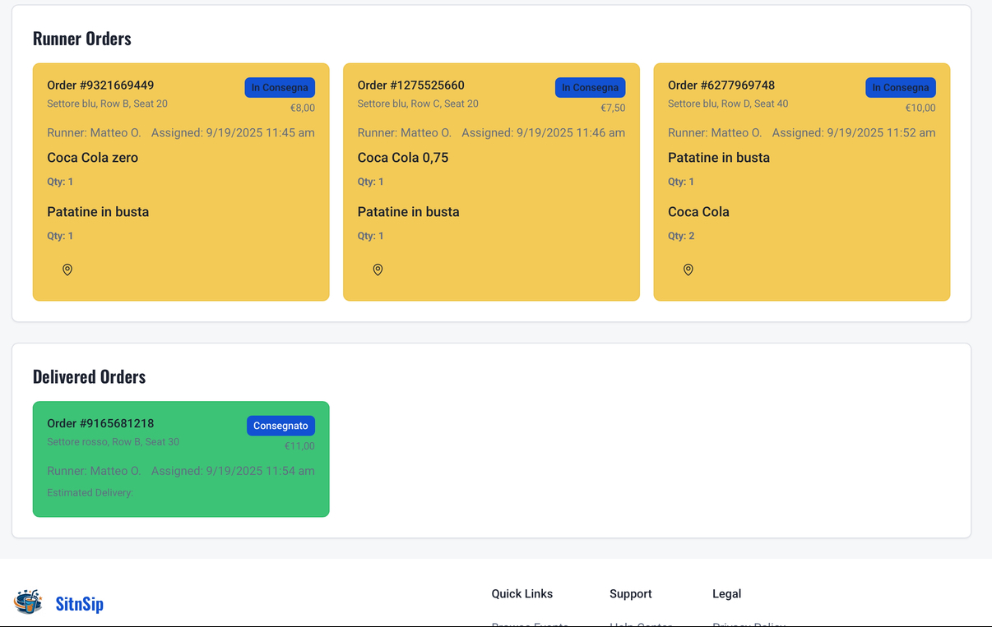
Task: Click the €7,50 order total
Action: click(613, 108)
